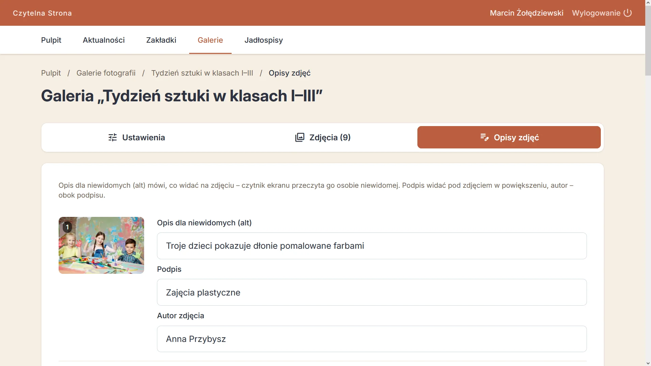The height and width of the screenshot is (366, 651).
Task: Click the Opisy zdjęć breadcrumb text
Action: pos(290,73)
